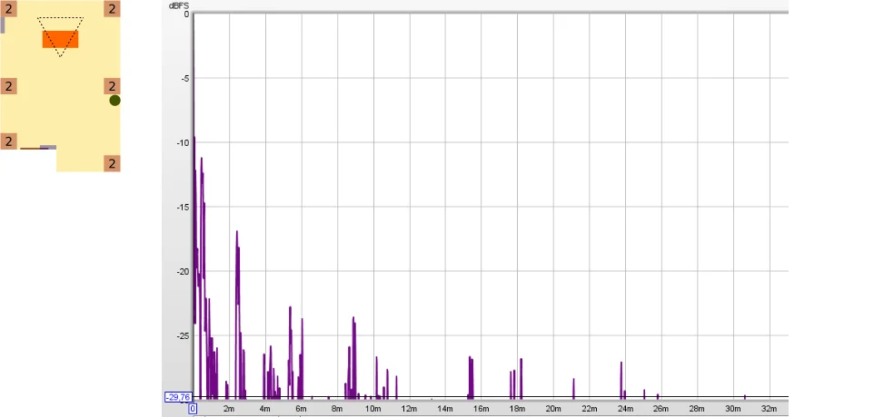894x417 pixels.
Task: Click the -29,76 level readout box
Action: pyautogui.click(x=178, y=397)
